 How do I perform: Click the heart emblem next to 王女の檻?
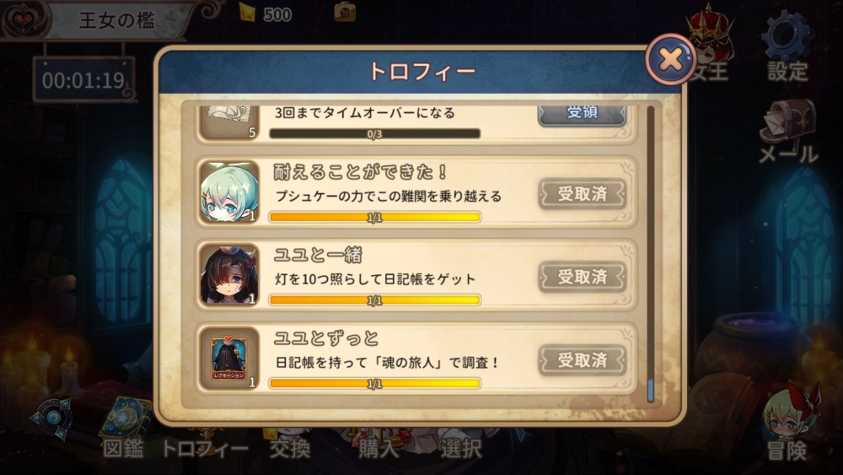click(x=23, y=19)
